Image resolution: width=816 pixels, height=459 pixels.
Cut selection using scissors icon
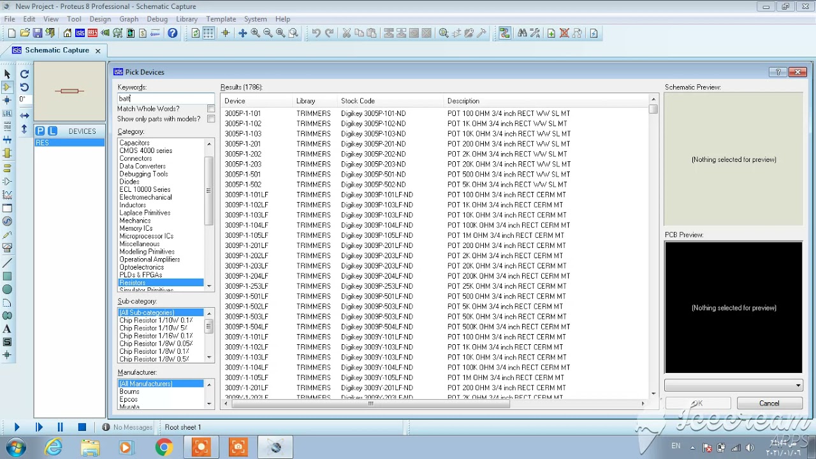(347, 33)
